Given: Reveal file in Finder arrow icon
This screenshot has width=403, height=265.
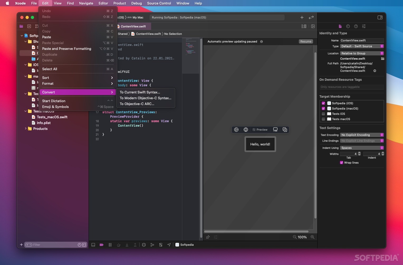Looking at the screenshot, I should [x=375, y=71].
